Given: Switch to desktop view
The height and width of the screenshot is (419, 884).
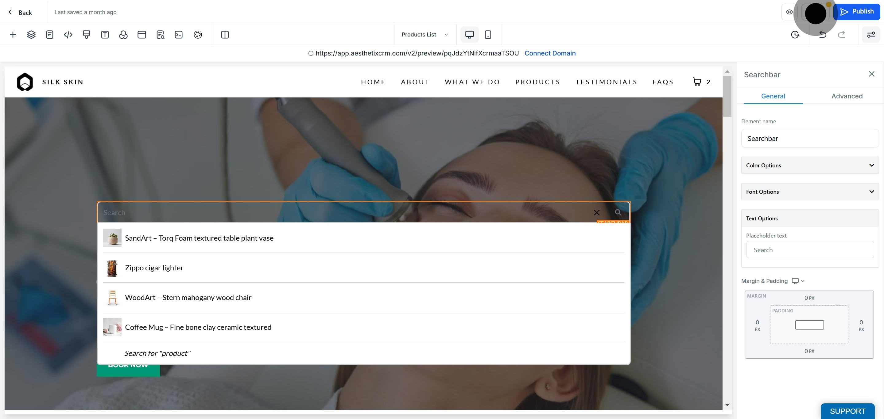Looking at the screenshot, I should click(469, 35).
